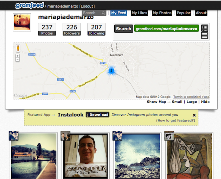Click the grid view icon

[205, 28]
